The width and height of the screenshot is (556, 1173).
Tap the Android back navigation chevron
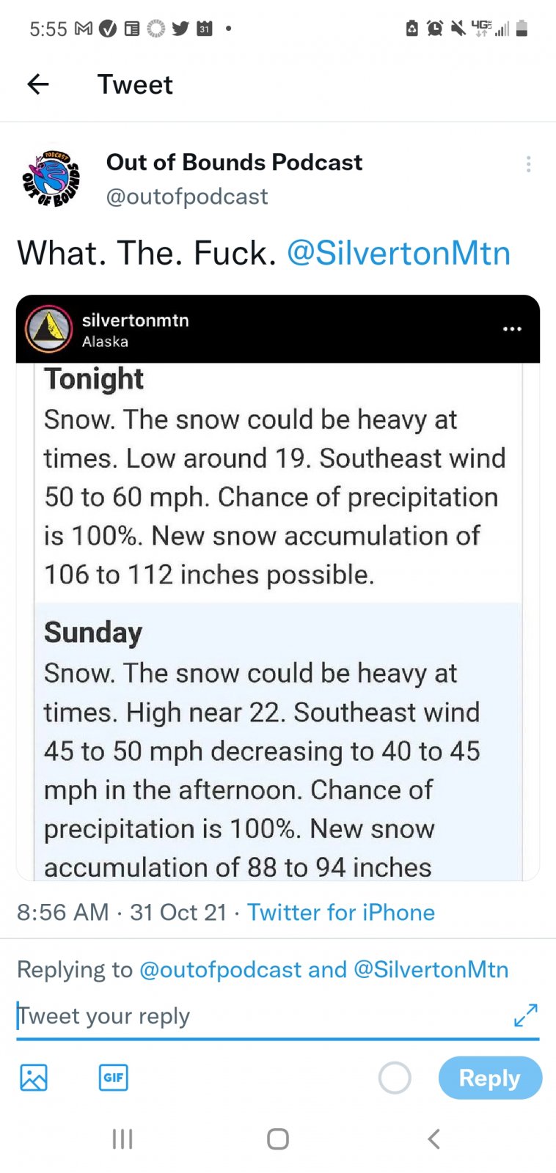[434, 1139]
